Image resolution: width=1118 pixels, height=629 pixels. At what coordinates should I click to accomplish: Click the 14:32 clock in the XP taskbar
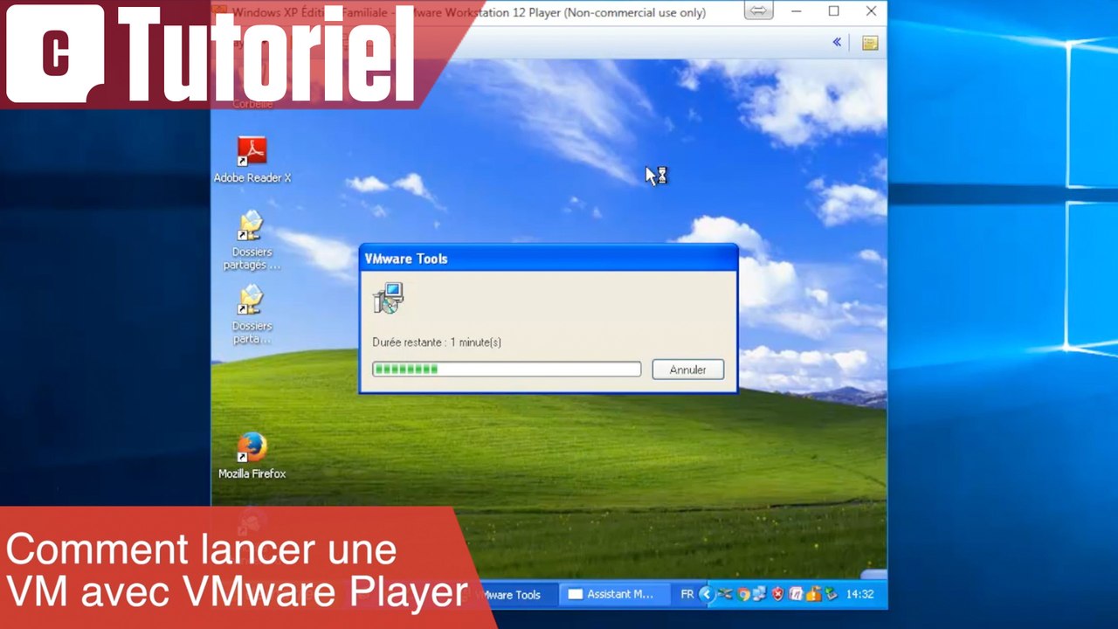tap(860, 594)
